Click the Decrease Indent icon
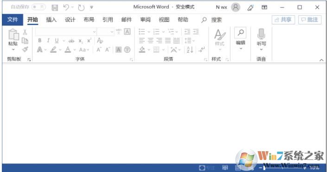 (187, 31)
